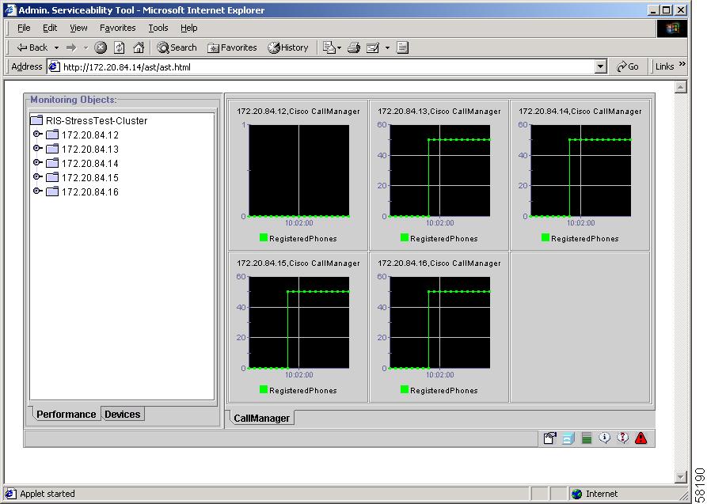Click the Internet zone indicator in status bar
Screen dimensions: 707x504
click(595, 494)
